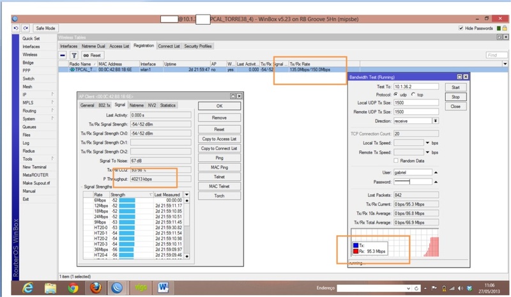Click the Stop button in Bandwidth Test
This screenshot has width=511, height=297.
455,97
